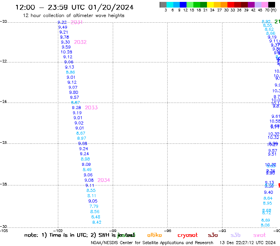Click the 9.78 wave height value

[64, 37]
